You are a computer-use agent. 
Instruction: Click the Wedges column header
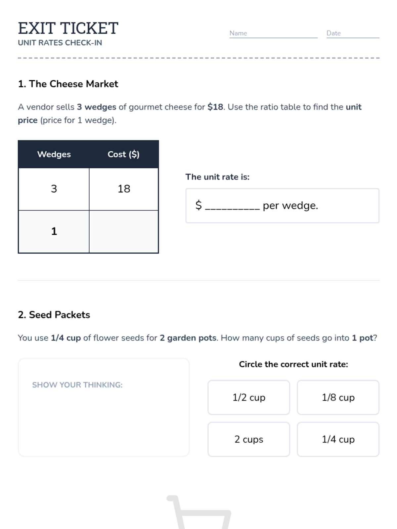[x=54, y=154]
